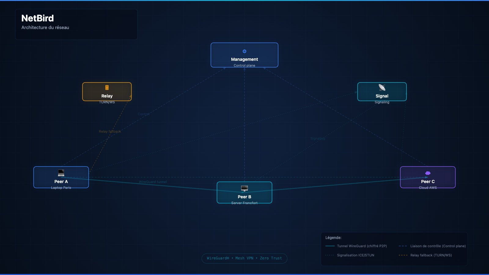Click the satellite dish Signal icon

tap(382, 88)
